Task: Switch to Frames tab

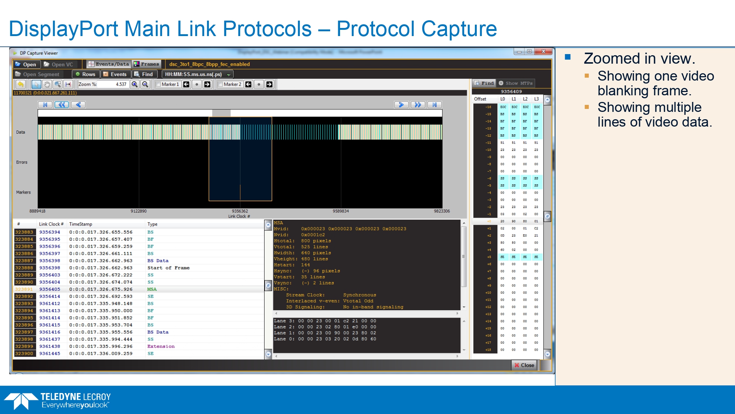Action: (147, 64)
